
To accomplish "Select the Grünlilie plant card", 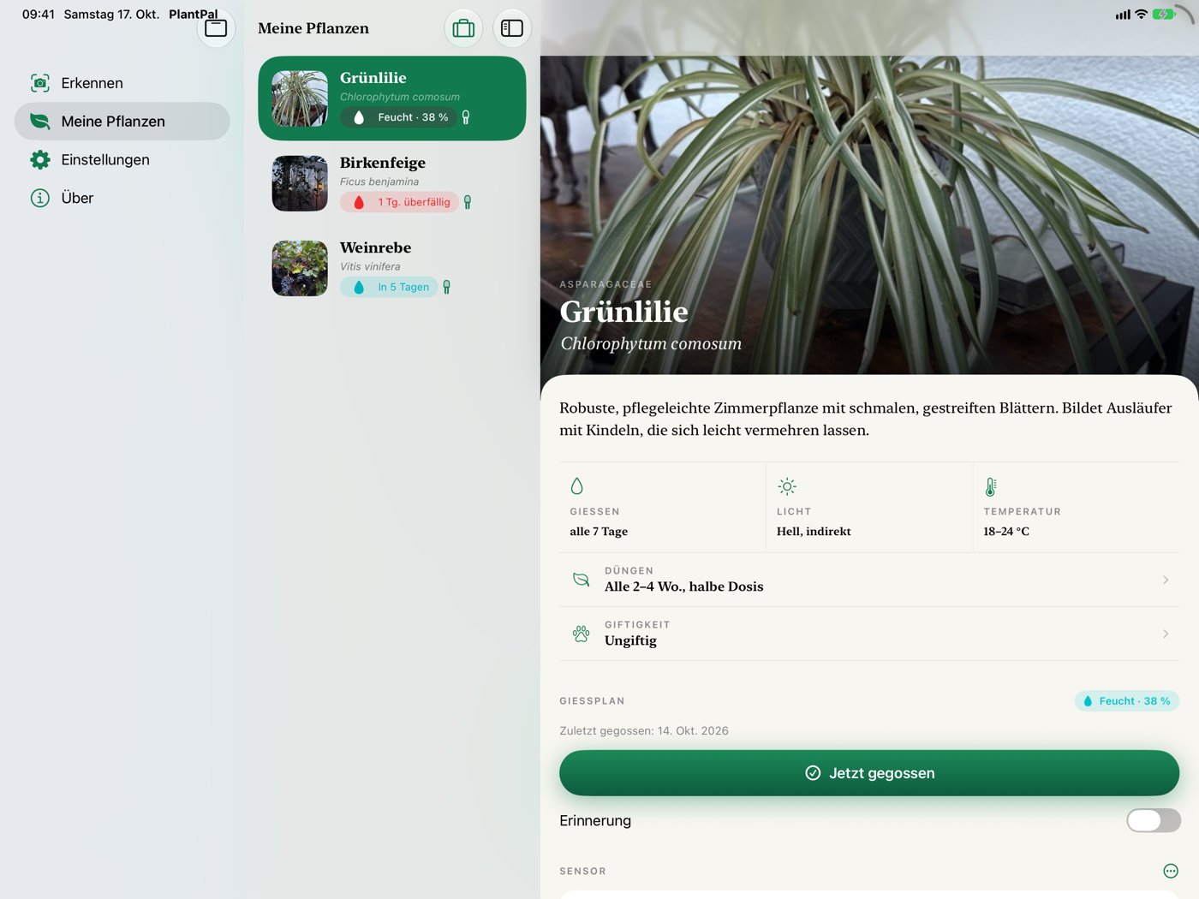I will click(392, 98).
